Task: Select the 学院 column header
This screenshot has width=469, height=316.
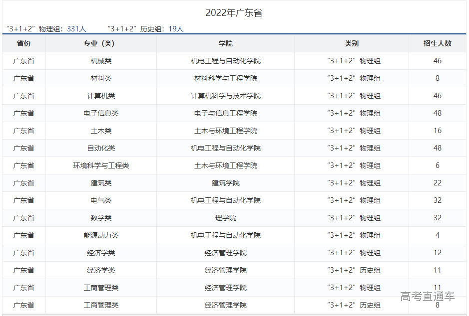Action: [x=225, y=43]
